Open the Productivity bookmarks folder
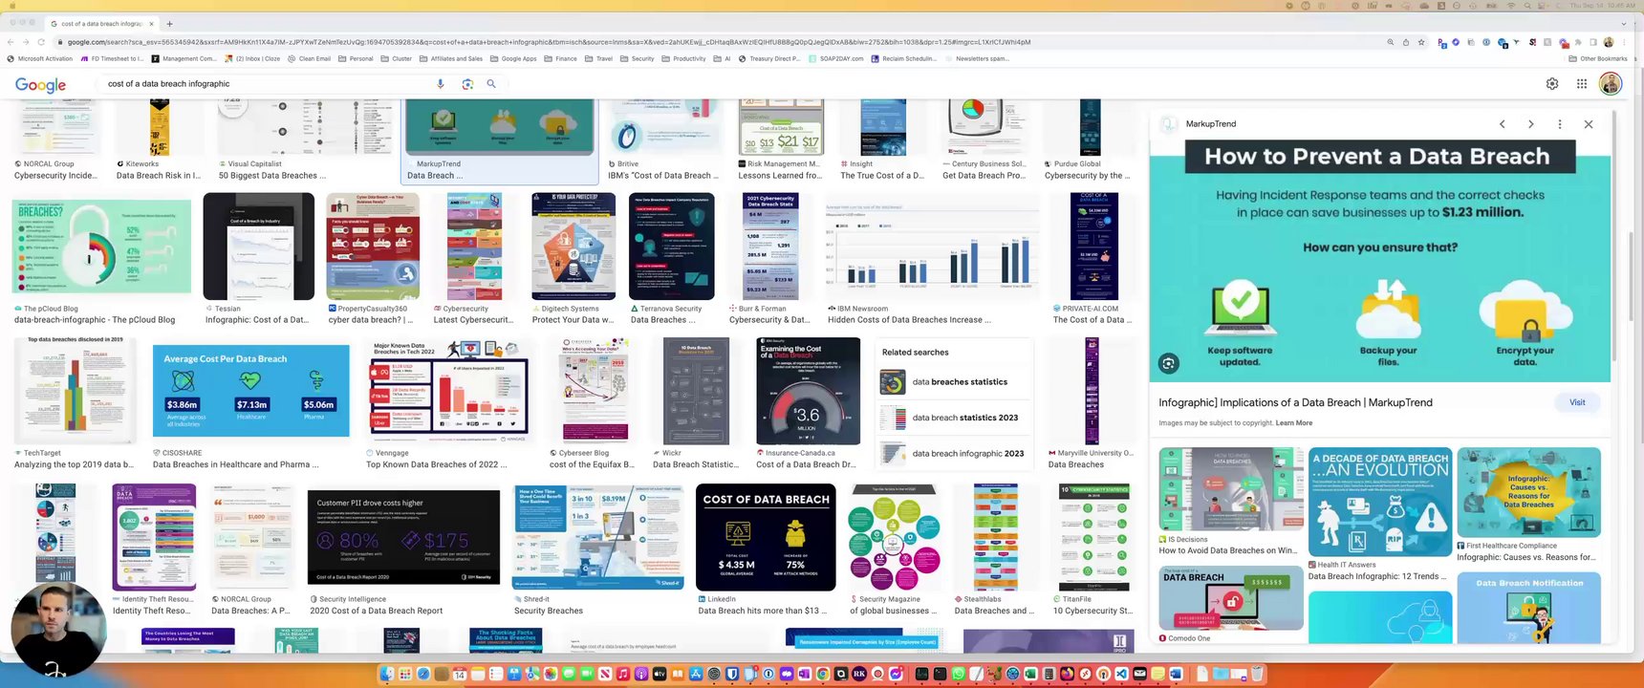The image size is (1644, 688). click(684, 58)
